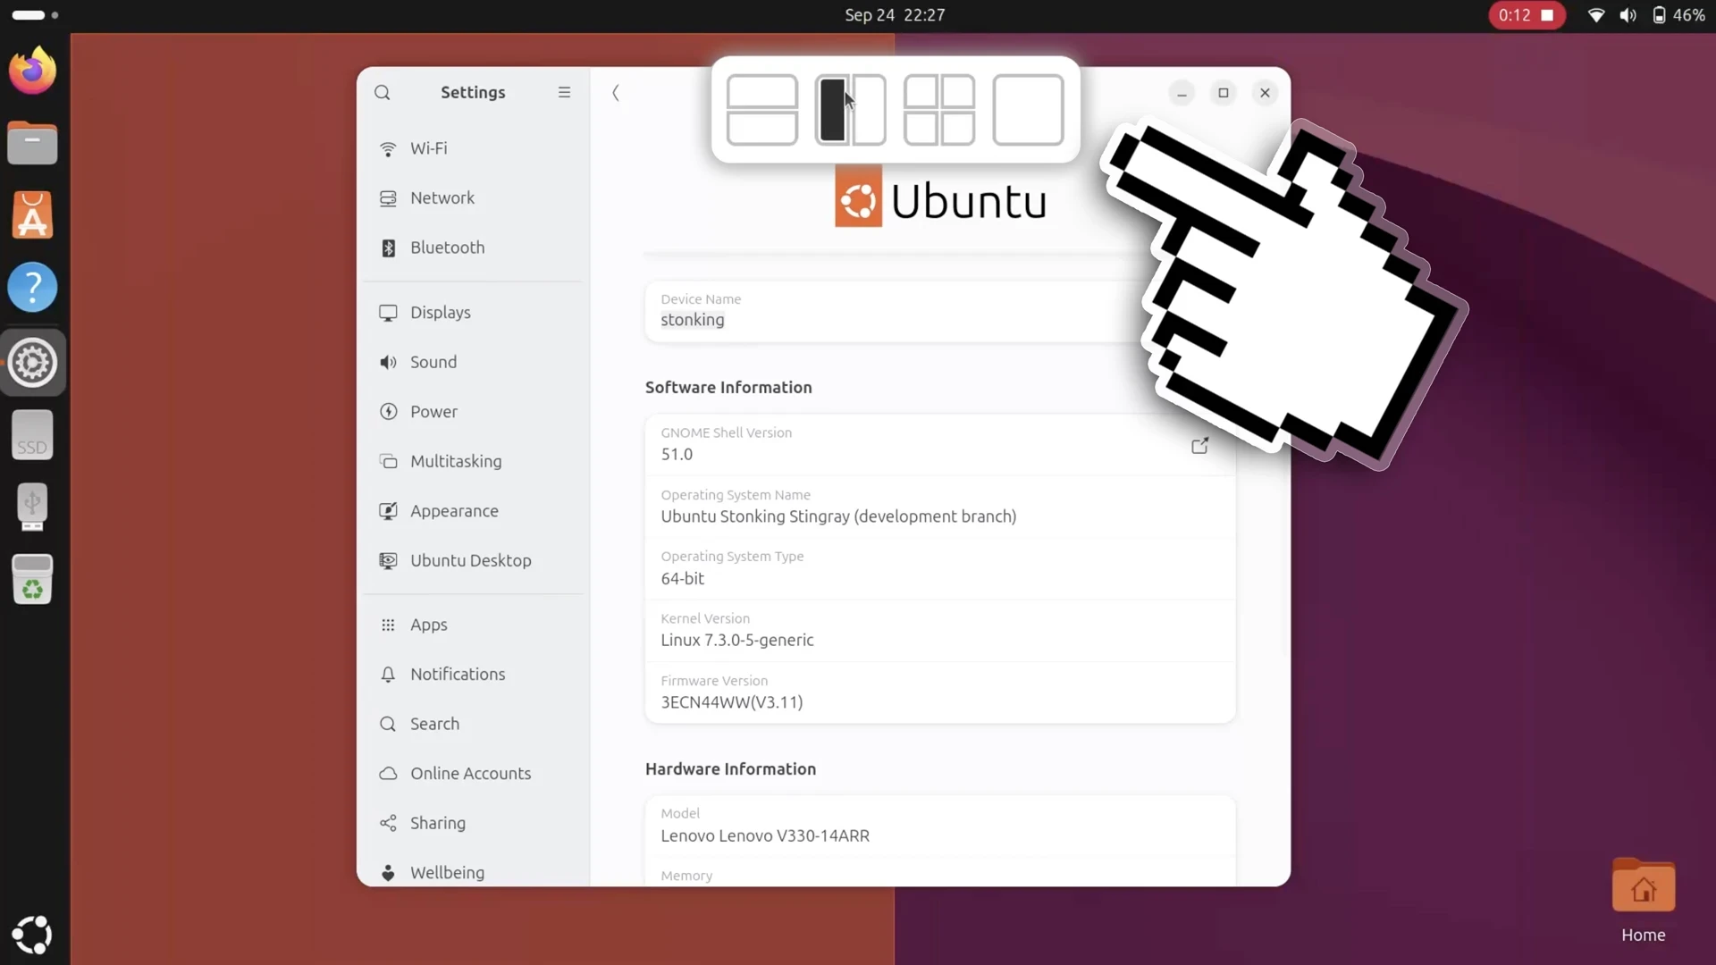
Task: Open activities workspace indicator
Action: [x=35, y=15]
